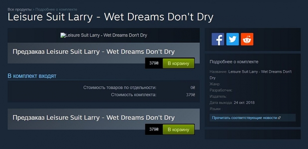Screen dimensions: 308x149
Task: Share the bundle via Twitter icon
Action: click(232, 39)
